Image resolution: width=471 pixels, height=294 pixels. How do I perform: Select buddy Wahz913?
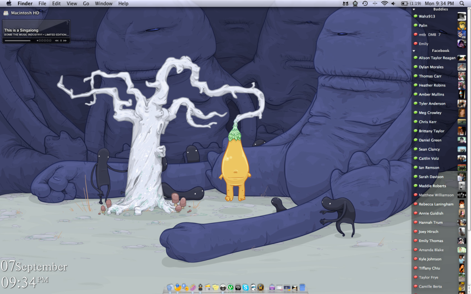tap(439, 16)
